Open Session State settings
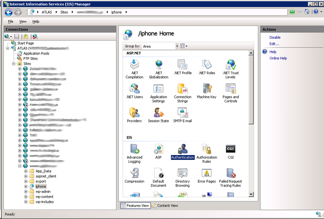This screenshot has height=219, width=324. [159, 115]
